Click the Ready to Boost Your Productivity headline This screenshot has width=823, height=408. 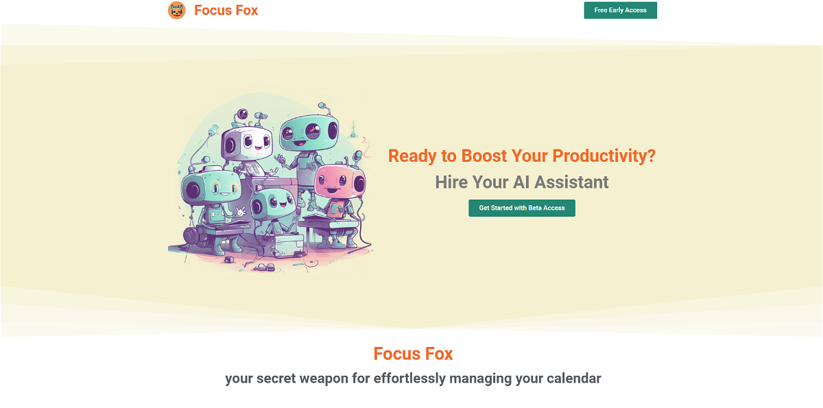tap(522, 156)
